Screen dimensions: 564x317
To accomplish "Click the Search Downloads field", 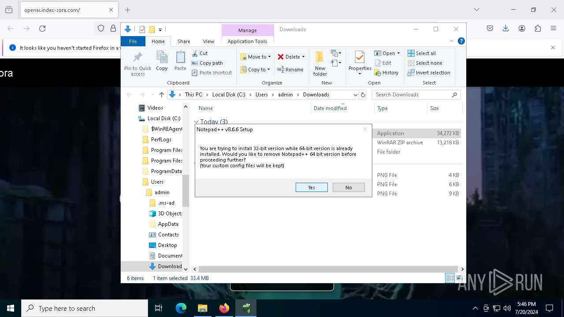I will [x=416, y=95].
